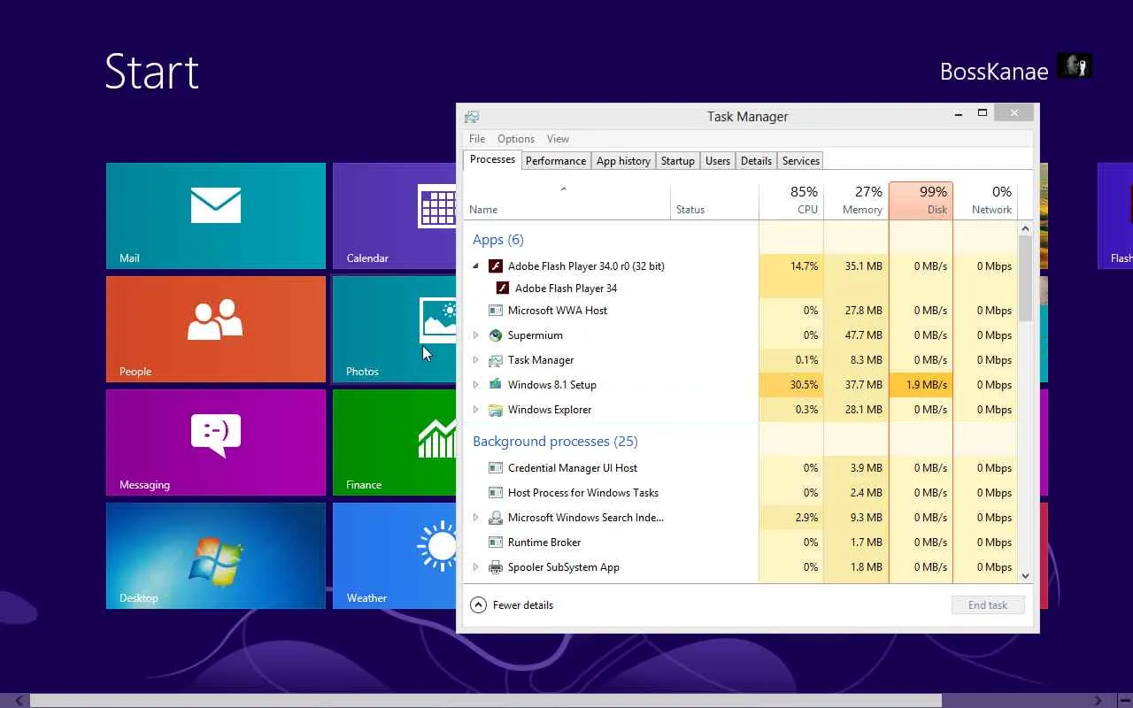Open the Calendar tile icon

437,208
